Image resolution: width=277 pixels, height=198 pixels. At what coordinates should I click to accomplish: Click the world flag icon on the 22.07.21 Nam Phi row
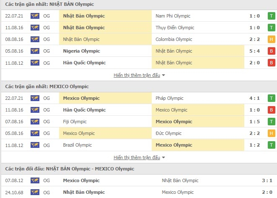point(35,16)
